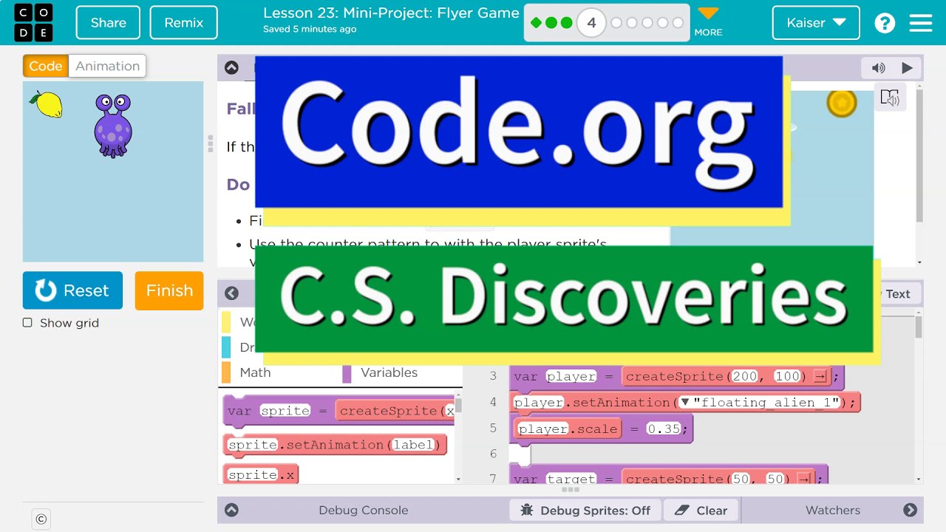The image size is (946, 532).
Task: Click the 200 value in createSprite
Action: 745,376
